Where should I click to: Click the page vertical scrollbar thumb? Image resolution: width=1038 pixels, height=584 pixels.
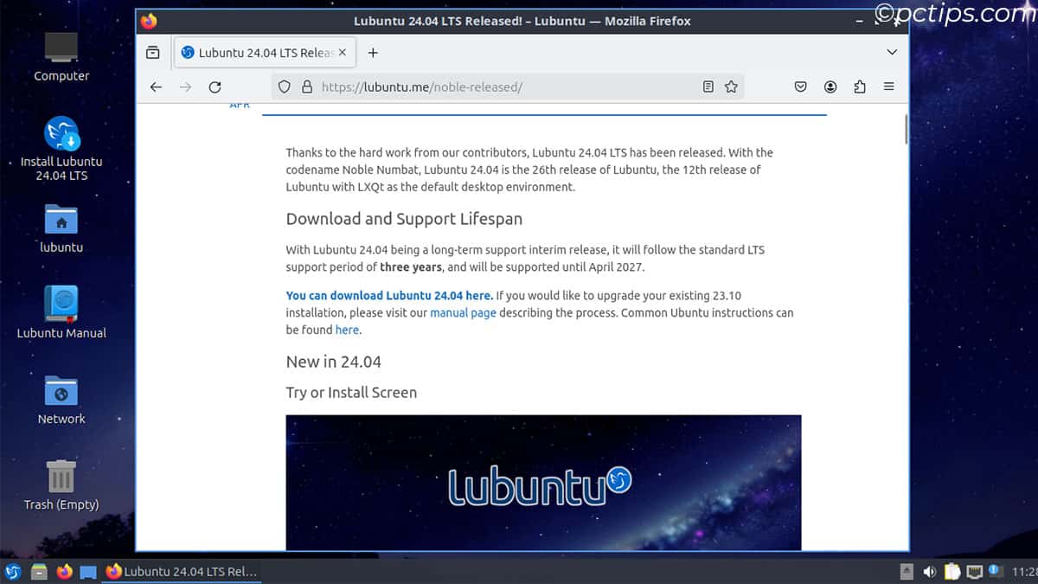(x=906, y=128)
